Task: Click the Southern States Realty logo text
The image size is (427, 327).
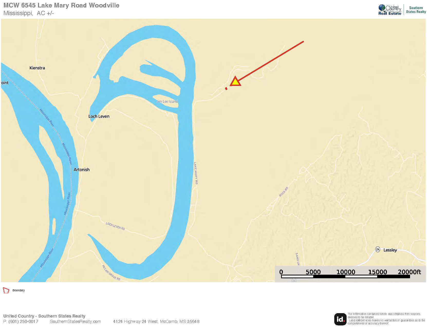Action: click(416, 10)
